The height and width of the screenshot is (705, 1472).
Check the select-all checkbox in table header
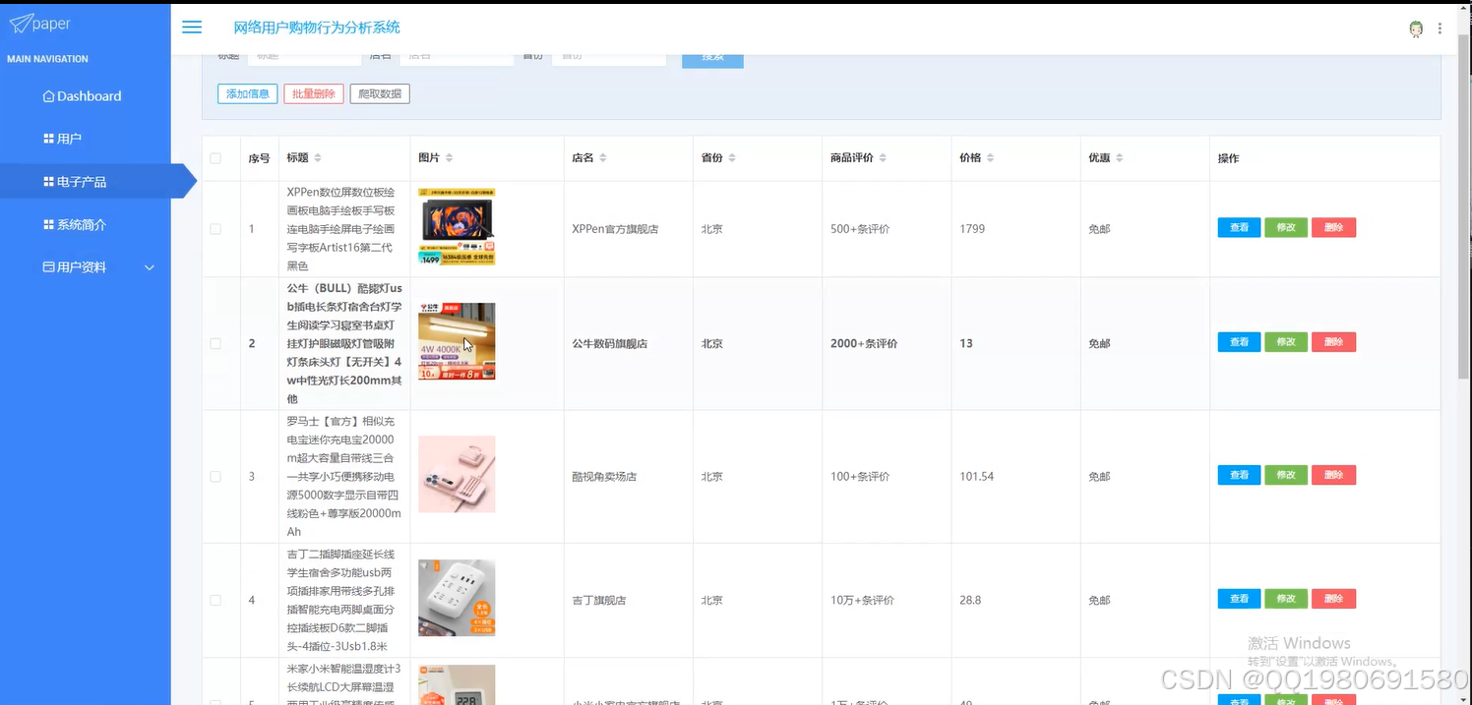tap(217, 157)
